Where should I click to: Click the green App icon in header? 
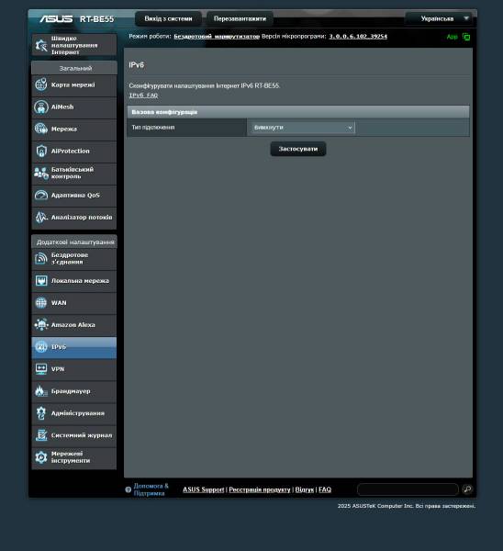pos(466,37)
